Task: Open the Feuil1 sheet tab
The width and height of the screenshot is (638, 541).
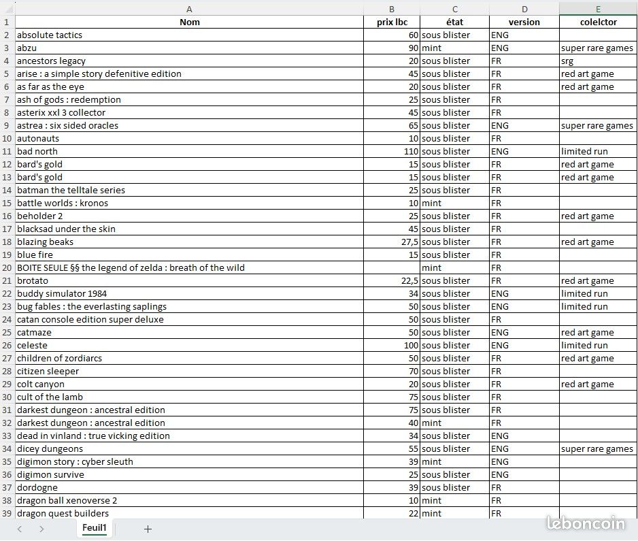Action: click(95, 528)
